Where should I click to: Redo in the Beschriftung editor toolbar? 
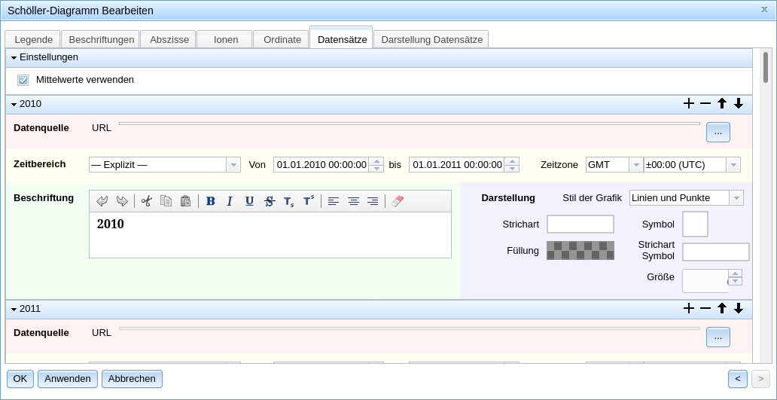click(x=121, y=201)
